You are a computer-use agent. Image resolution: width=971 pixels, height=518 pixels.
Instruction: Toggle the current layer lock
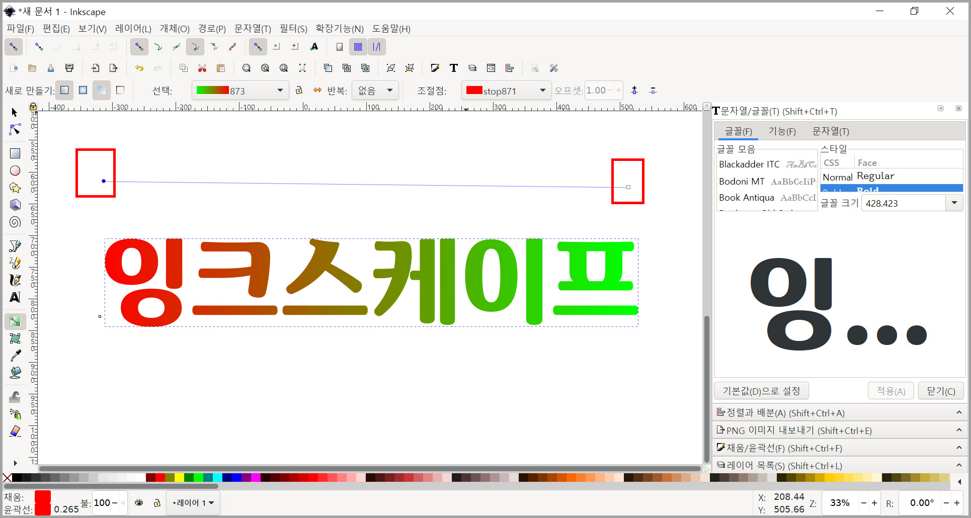click(157, 503)
